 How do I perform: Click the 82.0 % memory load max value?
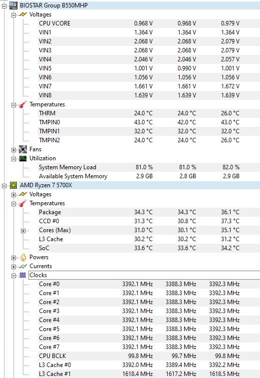click(231, 167)
